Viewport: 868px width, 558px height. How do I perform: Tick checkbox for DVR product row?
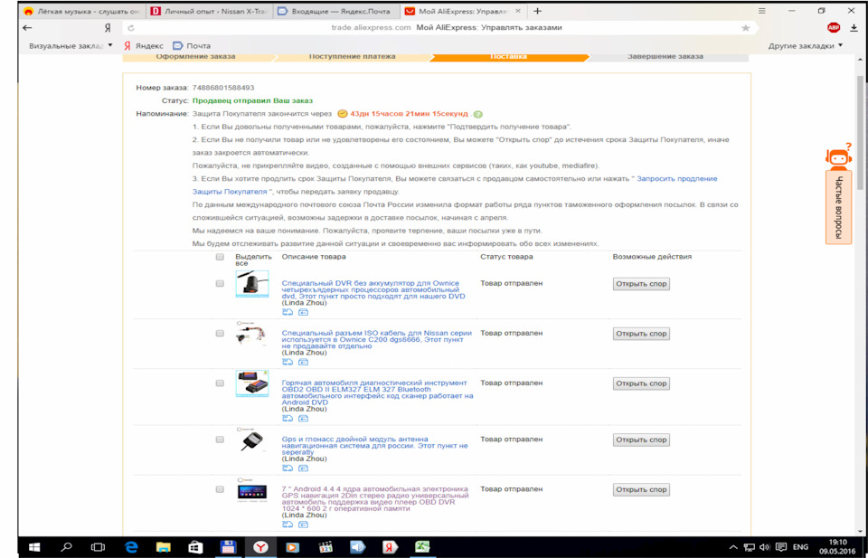click(220, 283)
